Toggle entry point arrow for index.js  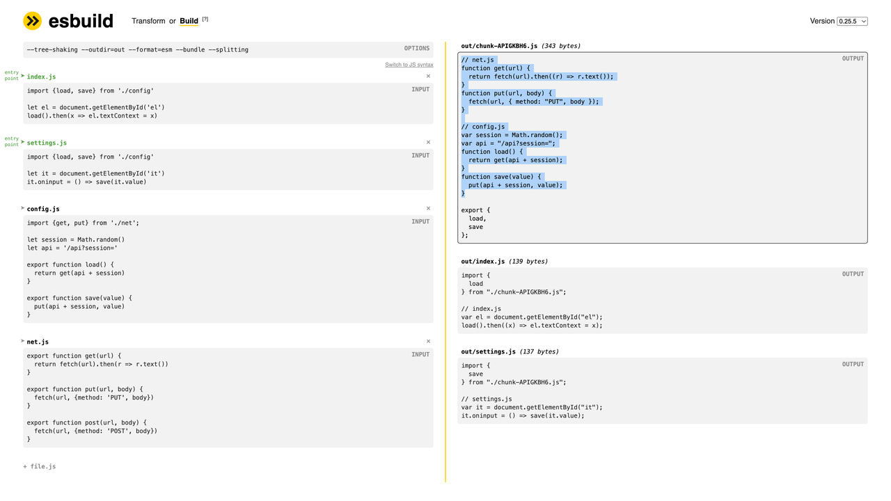pyautogui.click(x=23, y=76)
